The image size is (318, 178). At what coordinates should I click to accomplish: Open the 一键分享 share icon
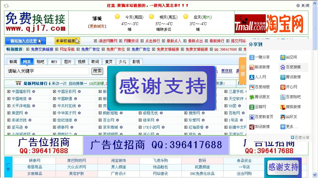point(252,57)
